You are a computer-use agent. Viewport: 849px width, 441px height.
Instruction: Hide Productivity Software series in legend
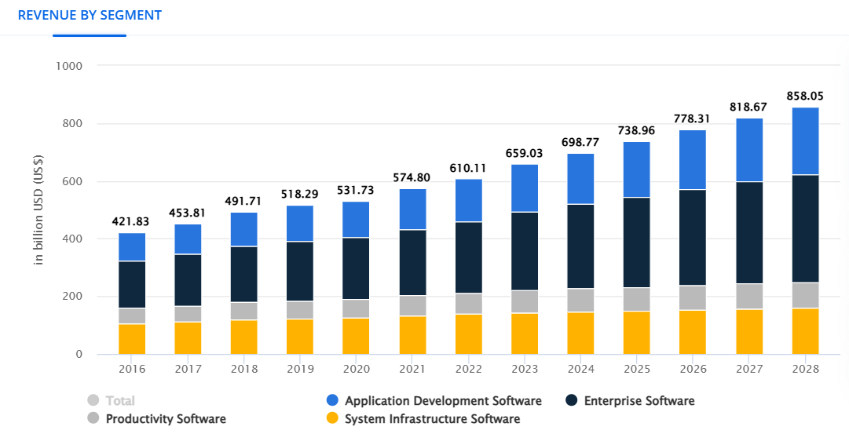coord(166,419)
